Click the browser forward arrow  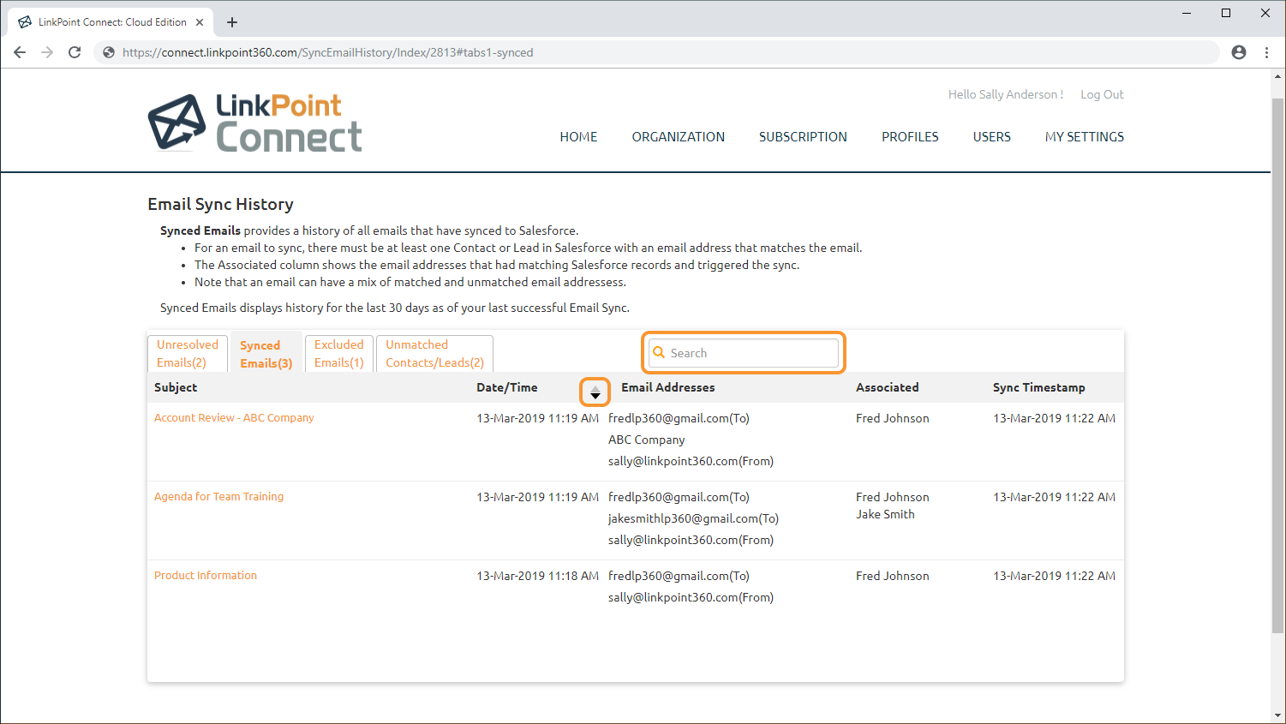[47, 52]
